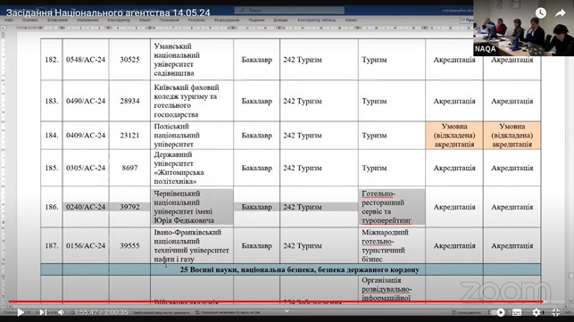Switch to the 'Посилання' ribbon tab
Image resolution: width=574 pixels, height=322 pixels.
[x=169, y=21]
